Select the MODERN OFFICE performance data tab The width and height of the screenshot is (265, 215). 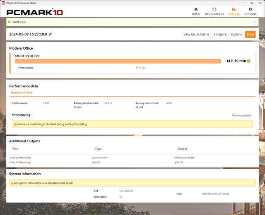click(x=22, y=93)
